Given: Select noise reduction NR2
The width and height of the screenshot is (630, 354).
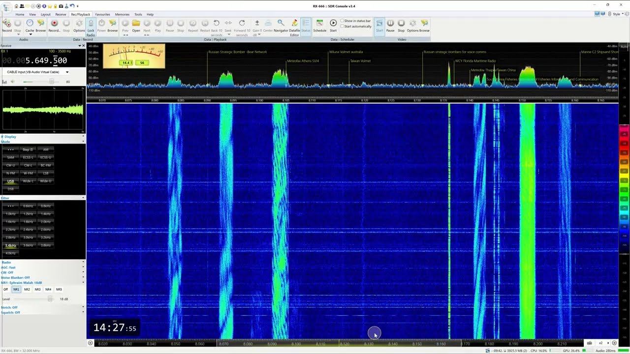Looking at the screenshot, I should pyautogui.click(x=27, y=290).
